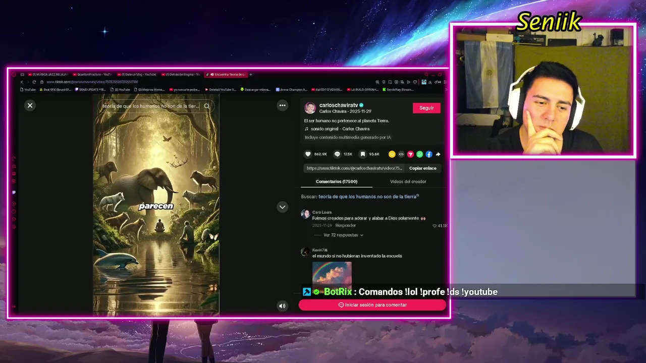Share the video to Facebook
646x363 pixels.
(x=428, y=154)
